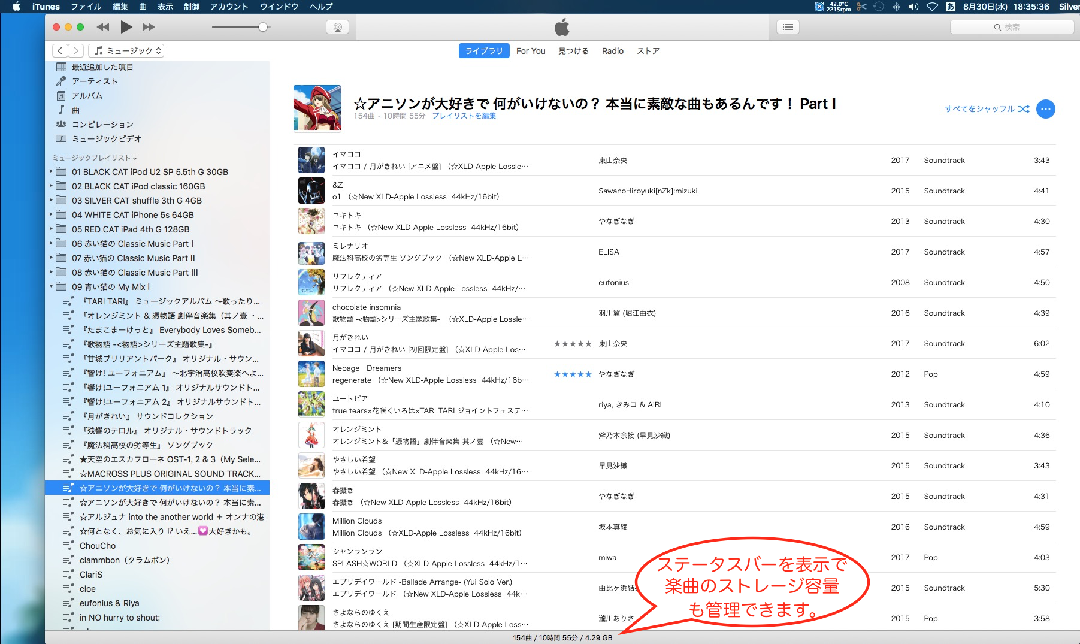
Task: Click the Million Clouds album art
Action: click(x=311, y=527)
